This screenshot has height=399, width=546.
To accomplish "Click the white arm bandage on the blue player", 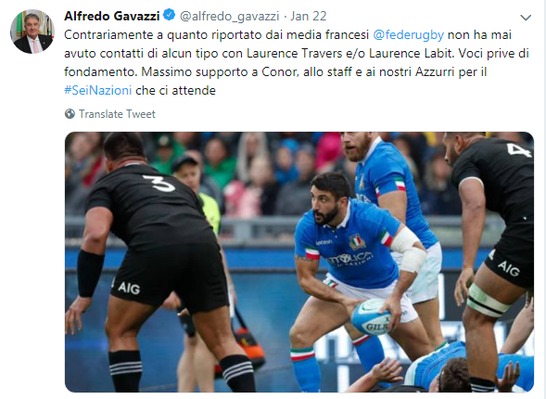I will (409, 250).
